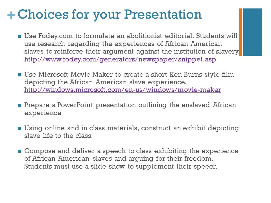Click bullet marker beside 'Use Microsoft Movie Maker'
This screenshot has width=271, height=203.
coord(19,75)
